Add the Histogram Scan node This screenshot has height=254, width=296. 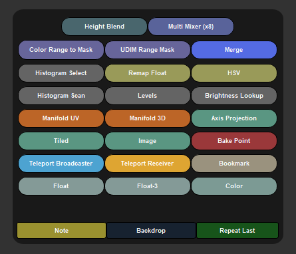tap(61, 96)
